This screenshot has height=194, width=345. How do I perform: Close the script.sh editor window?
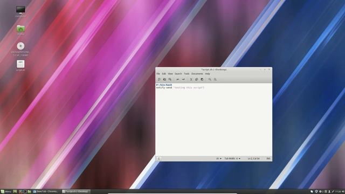pos(269,70)
